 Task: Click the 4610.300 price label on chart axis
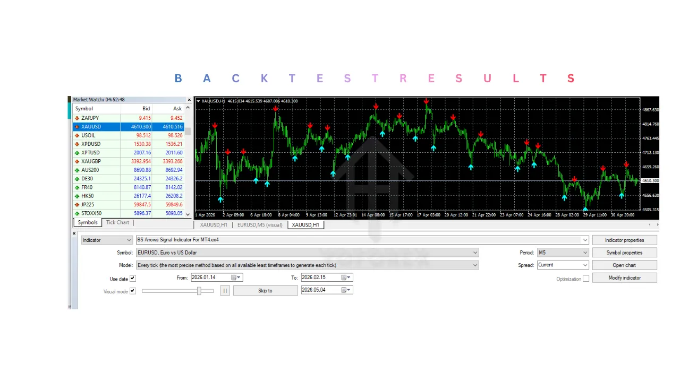click(650, 181)
